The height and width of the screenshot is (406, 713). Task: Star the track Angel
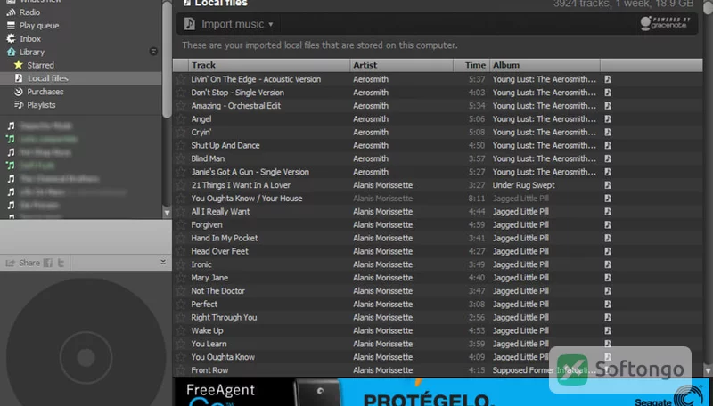181,119
